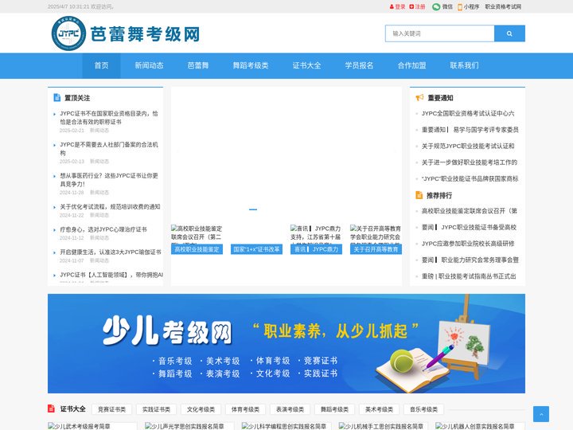Open article 疗愈身心，选对JYPC心理治疗证书

[x=103, y=229]
